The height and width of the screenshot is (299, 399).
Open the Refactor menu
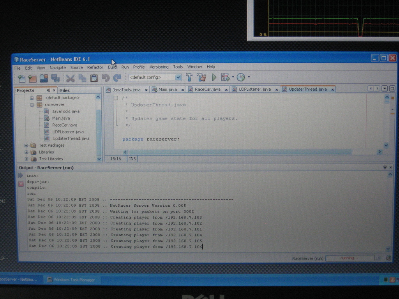95,67
